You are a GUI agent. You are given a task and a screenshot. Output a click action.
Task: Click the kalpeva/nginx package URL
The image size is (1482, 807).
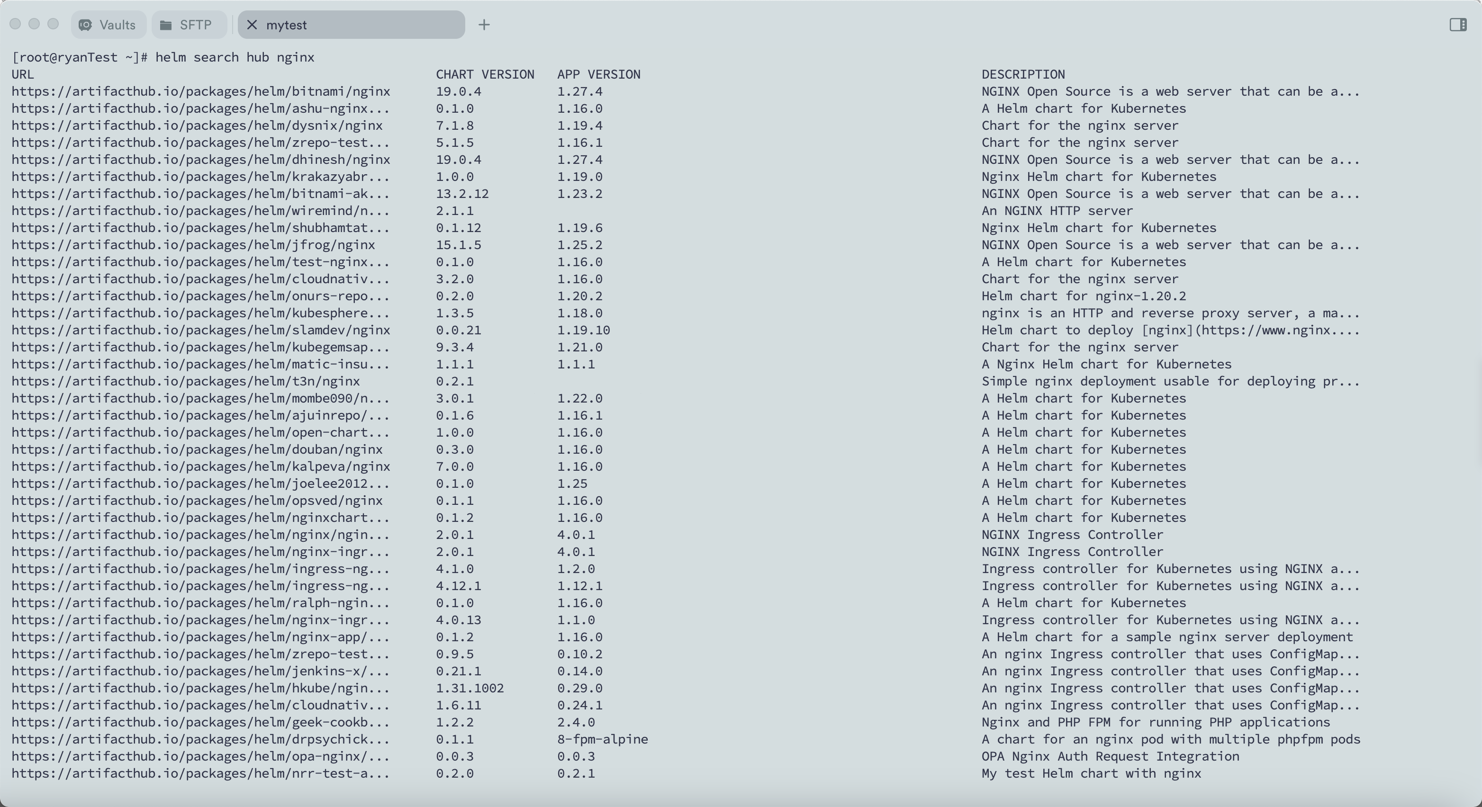click(x=200, y=466)
